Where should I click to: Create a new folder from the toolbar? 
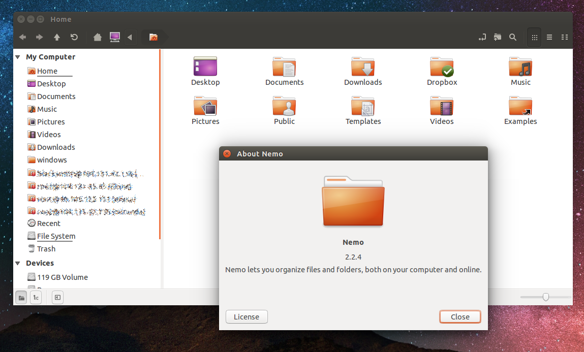(x=498, y=37)
